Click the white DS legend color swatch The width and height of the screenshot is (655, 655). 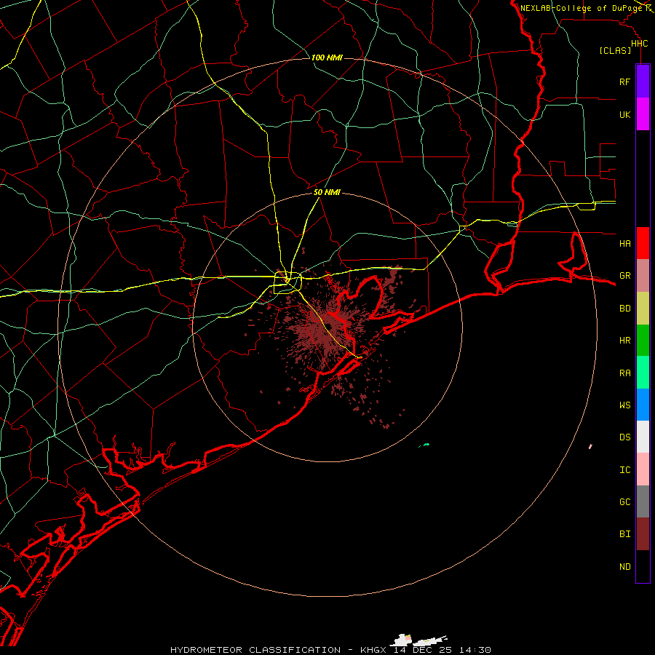coord(643,437)
